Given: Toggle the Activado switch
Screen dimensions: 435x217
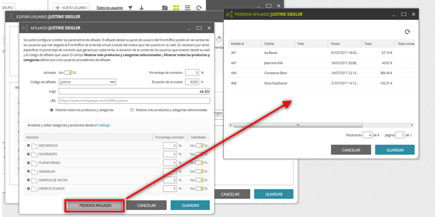Looking at the screenshot, I should tap(68, 73).
